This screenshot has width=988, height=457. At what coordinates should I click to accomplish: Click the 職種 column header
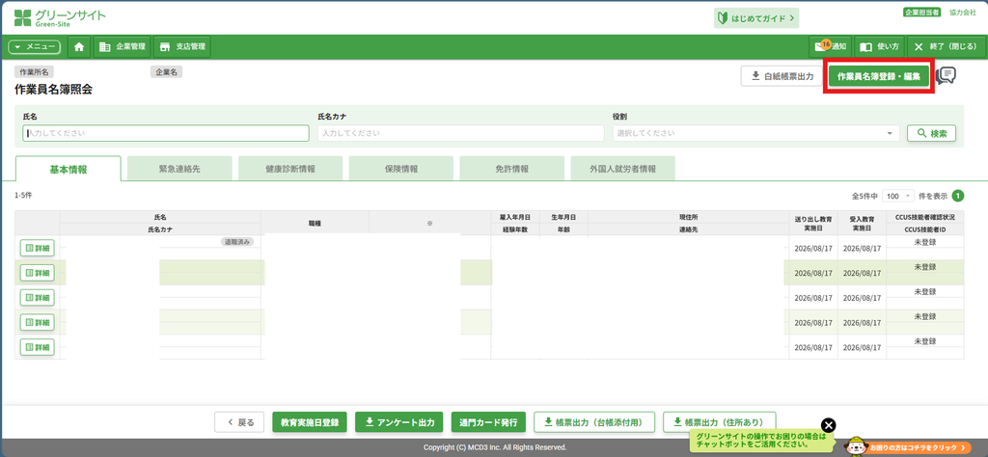tap(315, 223)
